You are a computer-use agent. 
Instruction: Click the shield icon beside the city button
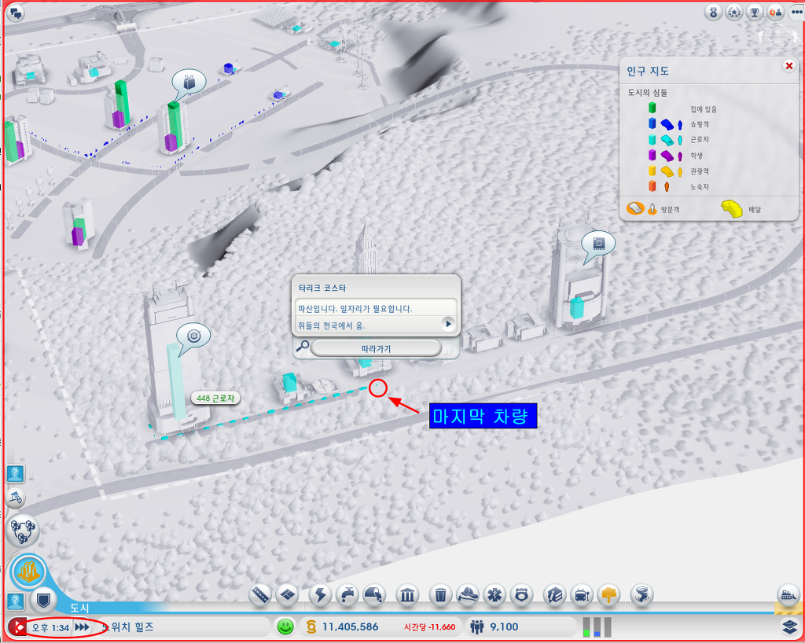[x=43, y=600]
